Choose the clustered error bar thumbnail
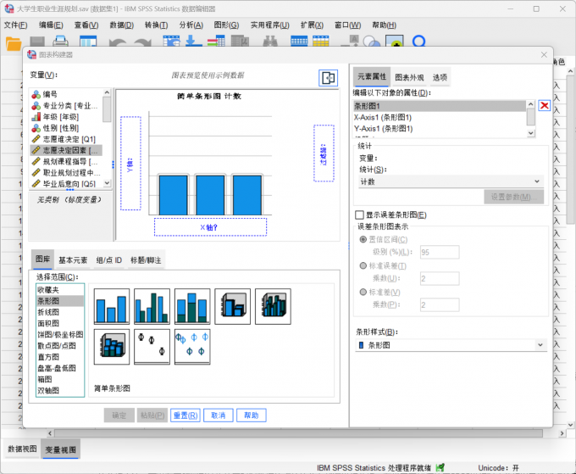 pyautogui.click(x=192, y=347)
